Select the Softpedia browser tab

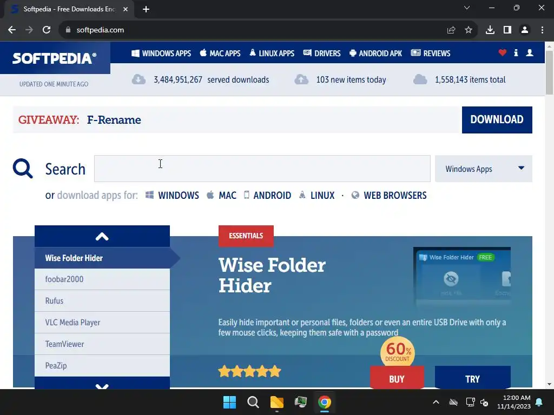[x=69, y=9]
